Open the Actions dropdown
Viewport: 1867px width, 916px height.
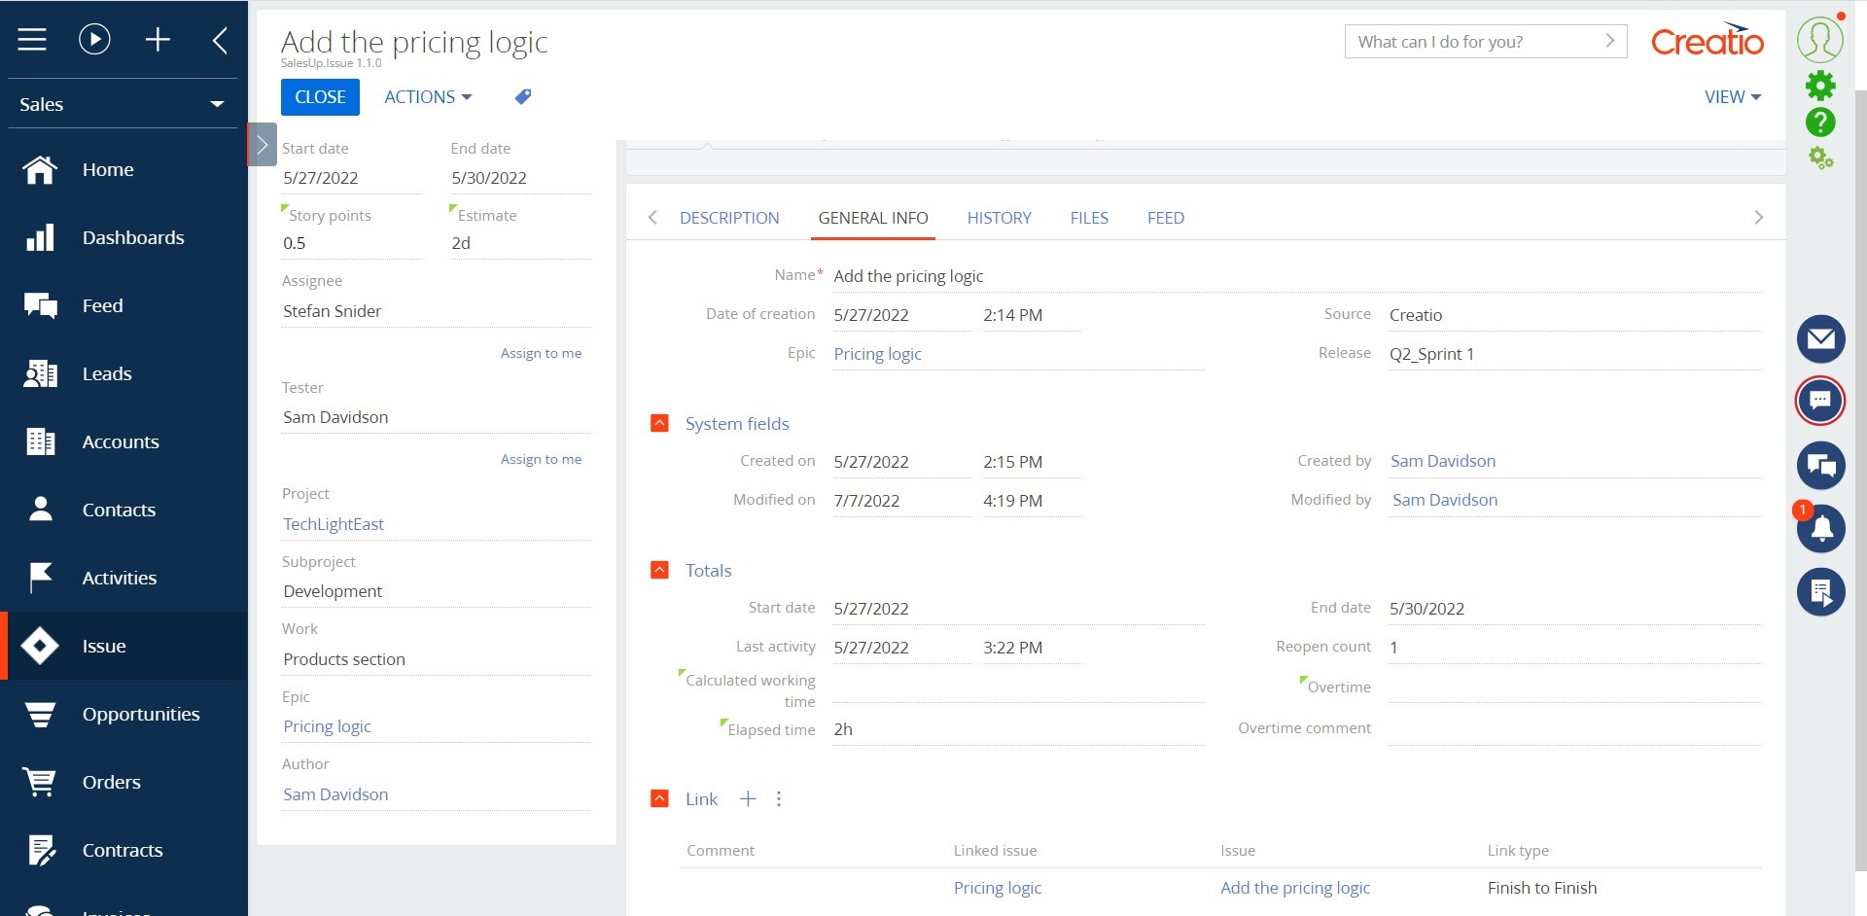tap(426, 96)
